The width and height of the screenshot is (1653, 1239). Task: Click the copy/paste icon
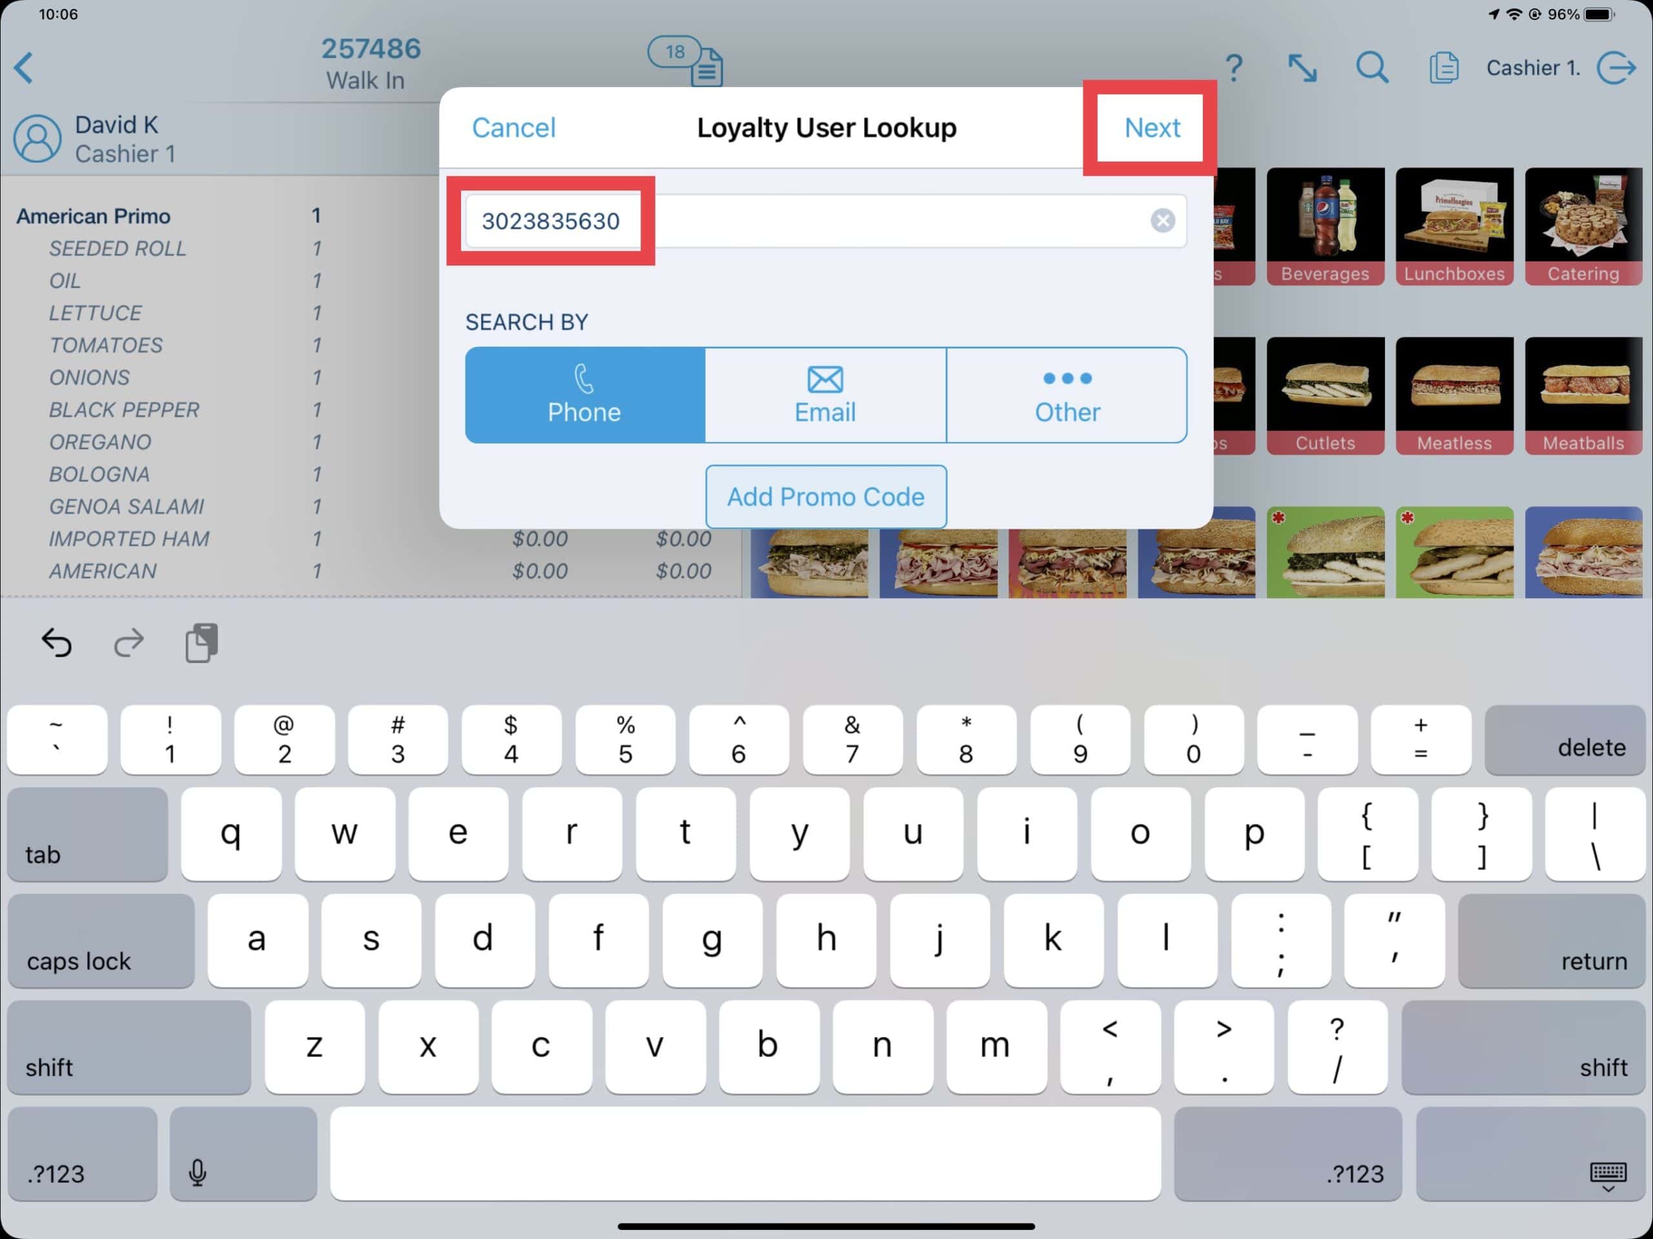tap(201, 642)
